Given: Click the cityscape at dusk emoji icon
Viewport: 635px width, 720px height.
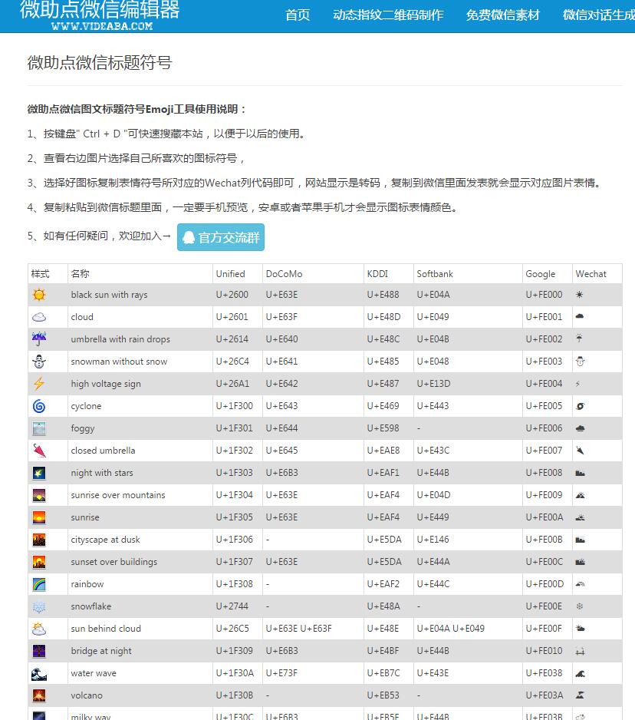Looking at the screenshot, I should 39,540.
